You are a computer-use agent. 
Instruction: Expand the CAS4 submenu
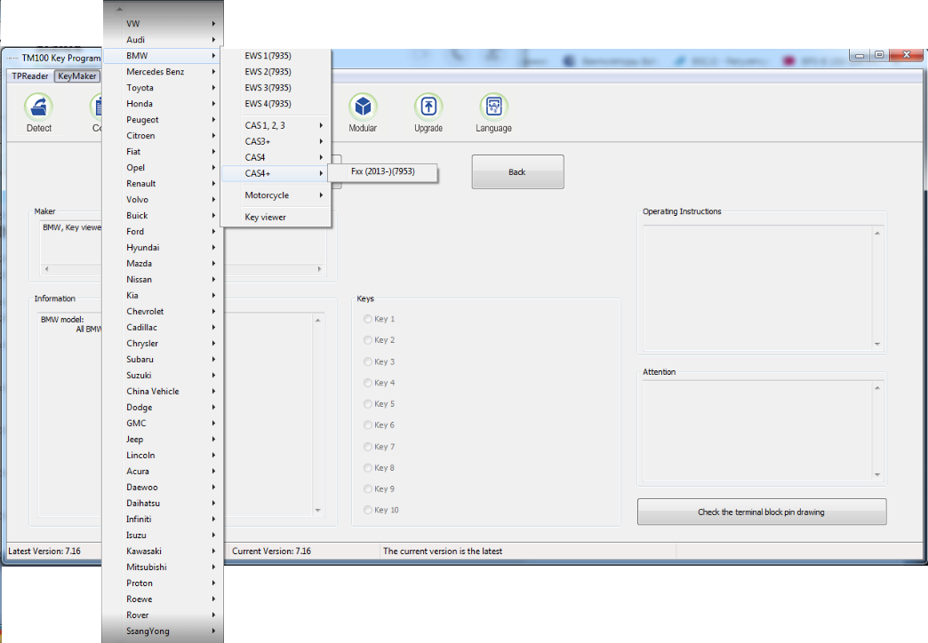tap(276, 157)
